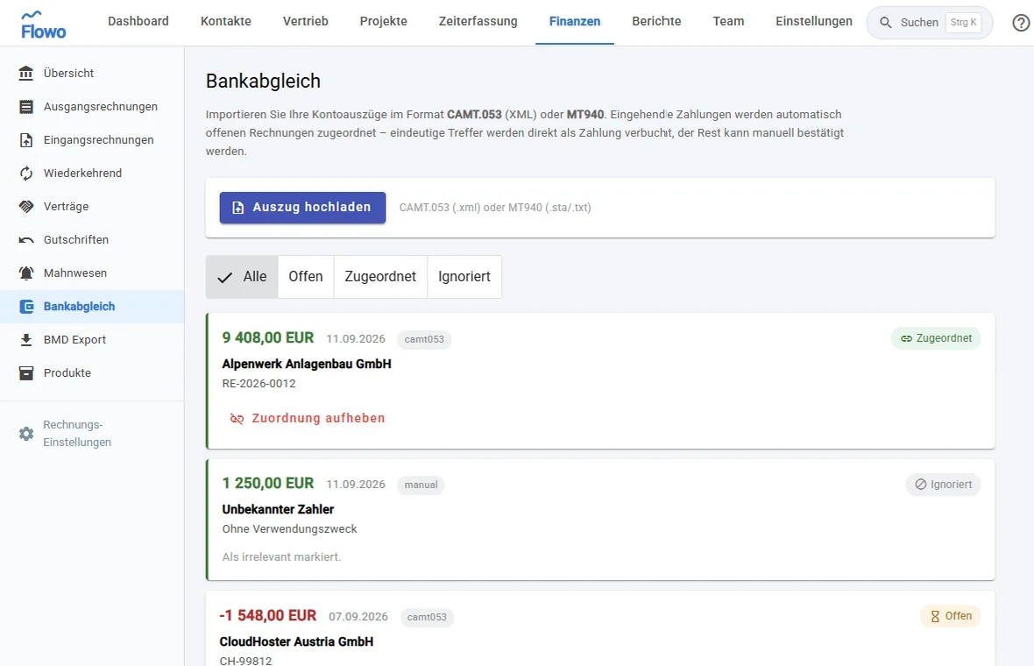
Task: Click the Verträge handshake icon
Action: (25, 207)
